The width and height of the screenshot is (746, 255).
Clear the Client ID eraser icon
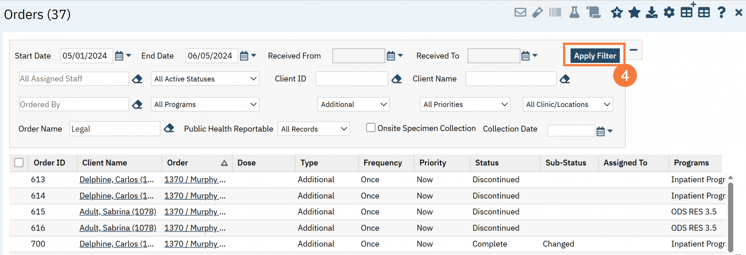(x=396, y=79)
